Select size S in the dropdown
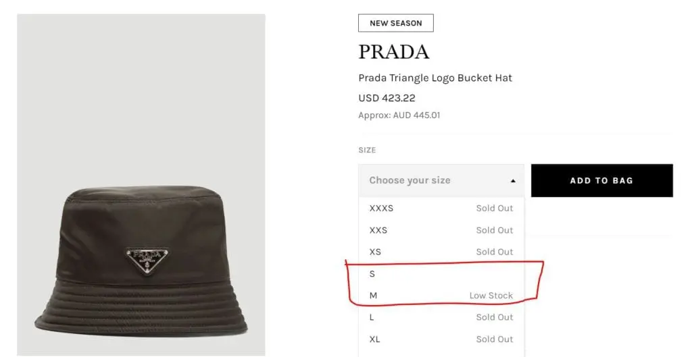 372,274
